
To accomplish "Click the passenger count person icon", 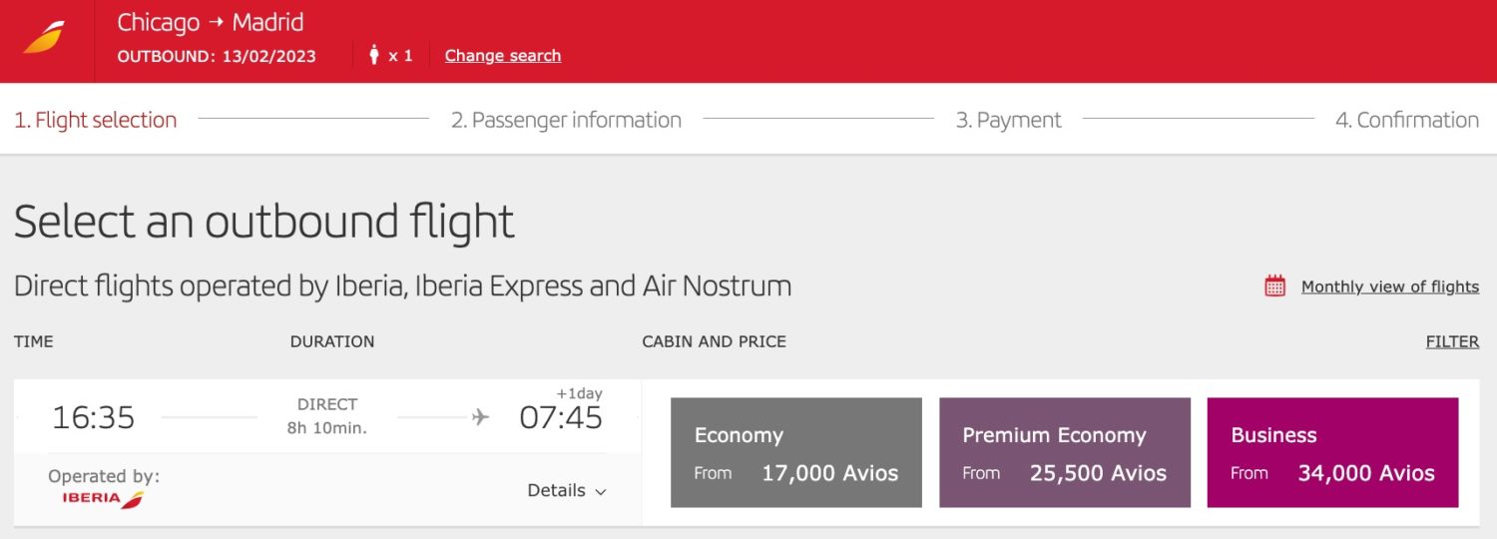I will click(x=374, y=56).
